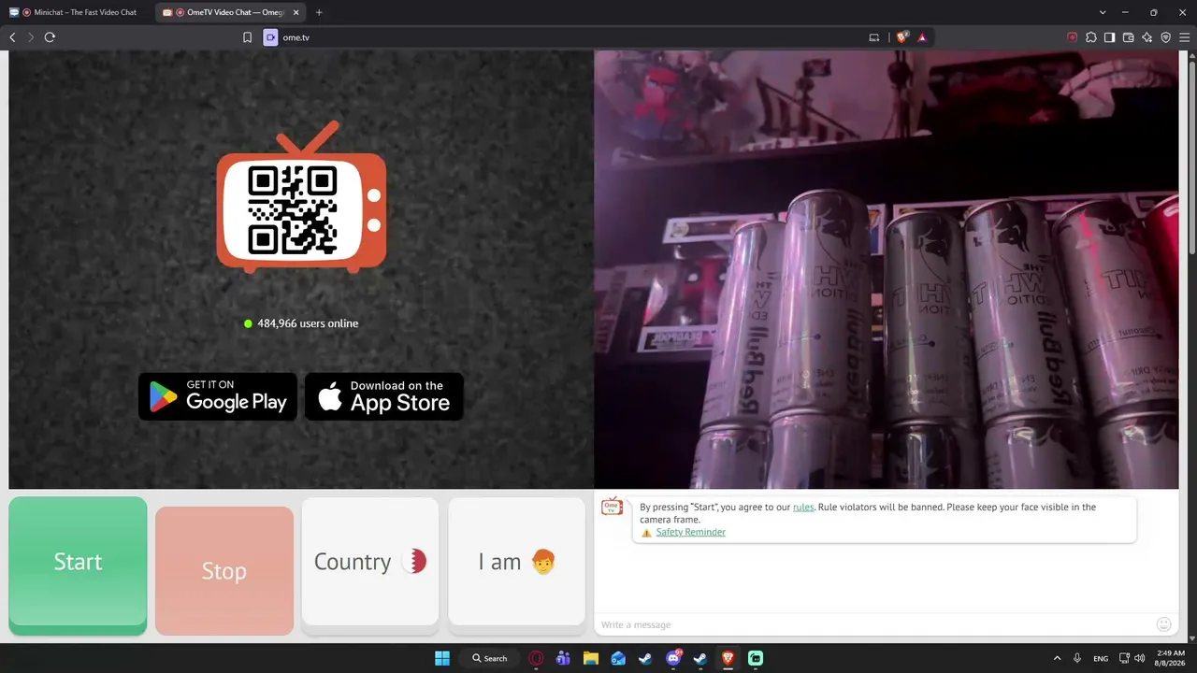The width and height of the screenshot is (1197, 673).
Task: Open the emoji picker in the chat box
Action: click(x=1163, y=624)
